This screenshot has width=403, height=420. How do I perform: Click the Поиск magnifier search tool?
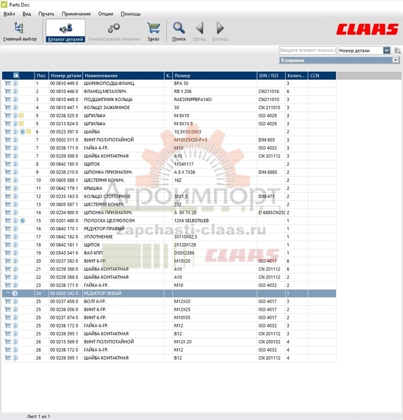point(179,32)
